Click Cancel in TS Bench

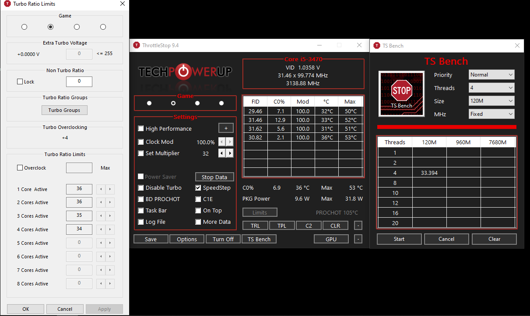pos(446,239)
